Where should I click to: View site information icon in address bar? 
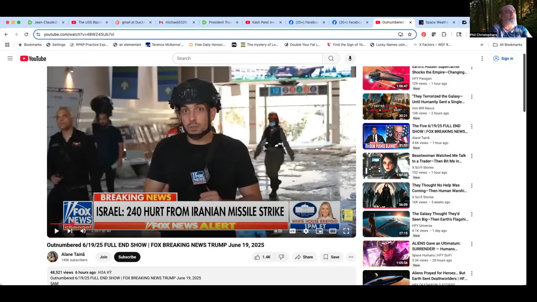[x=38, y=34]
